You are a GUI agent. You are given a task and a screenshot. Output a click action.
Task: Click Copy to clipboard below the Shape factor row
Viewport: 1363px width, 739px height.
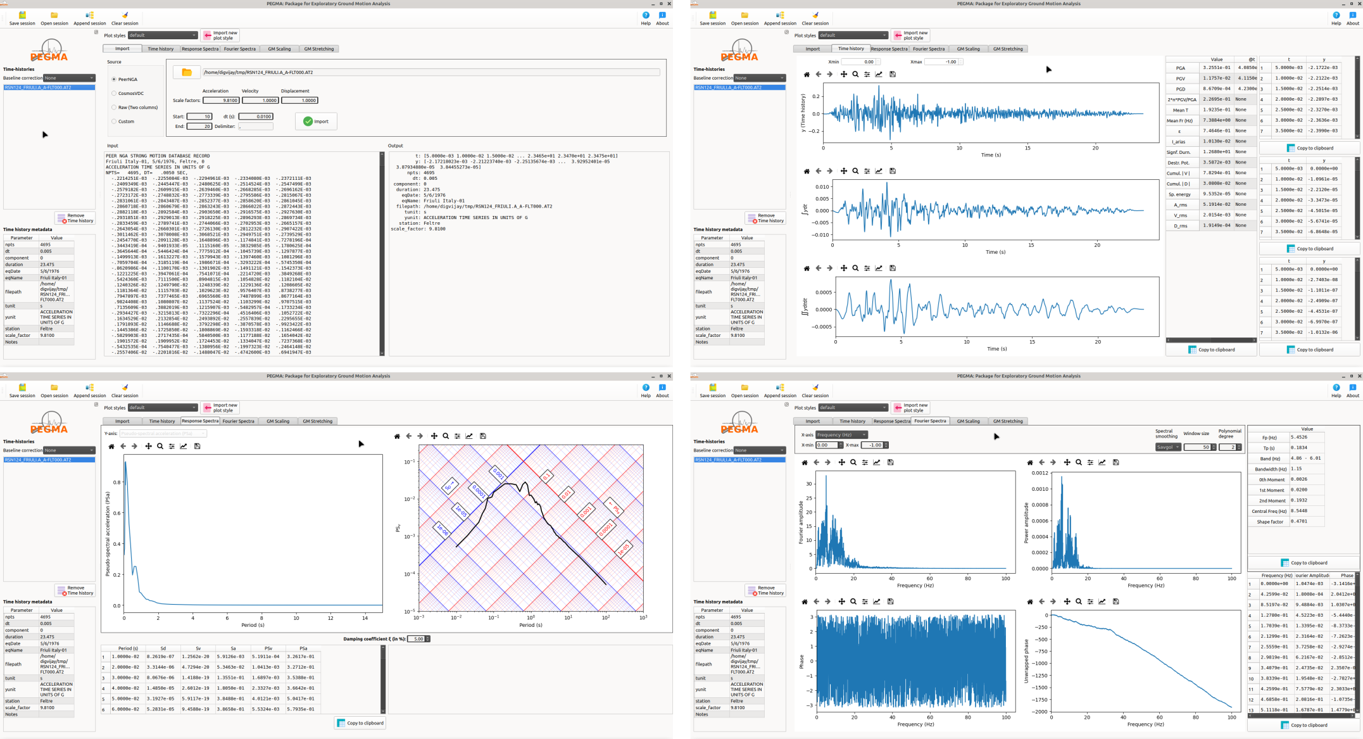[1303, 563]
